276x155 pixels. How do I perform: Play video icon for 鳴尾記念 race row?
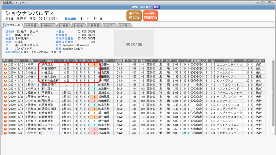5,65
